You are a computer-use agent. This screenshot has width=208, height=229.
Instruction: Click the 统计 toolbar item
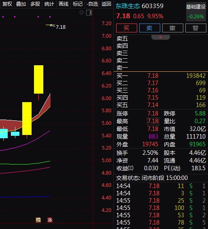click(x=49, y=4)
